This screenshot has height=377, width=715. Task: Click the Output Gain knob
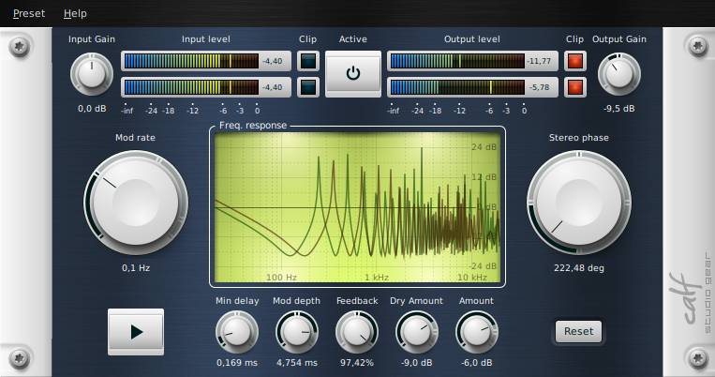619,73
